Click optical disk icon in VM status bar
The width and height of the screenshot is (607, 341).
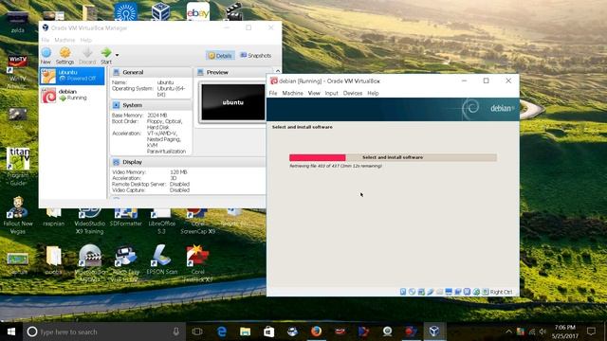click(x=412, y=292)
